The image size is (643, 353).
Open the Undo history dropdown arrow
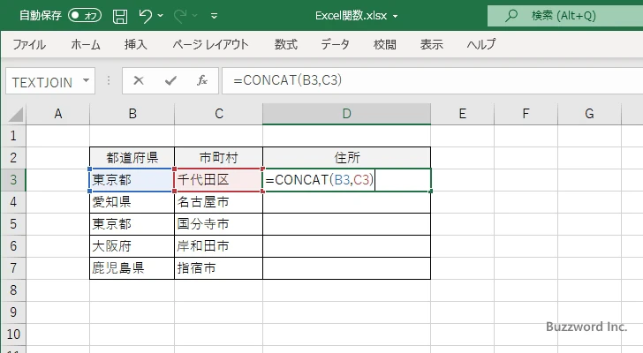coord(161,16)
